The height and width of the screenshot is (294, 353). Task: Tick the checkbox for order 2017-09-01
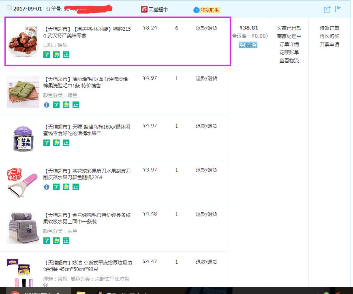(x=9, y=8)
